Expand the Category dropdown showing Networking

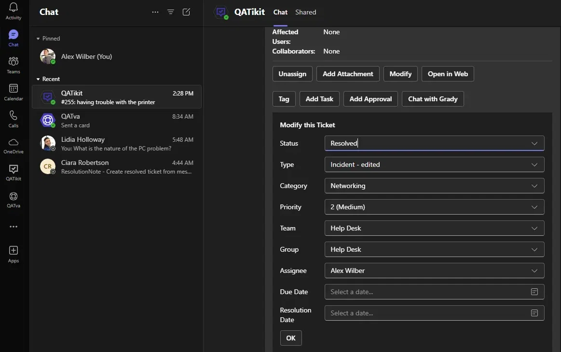coord(434,186)
